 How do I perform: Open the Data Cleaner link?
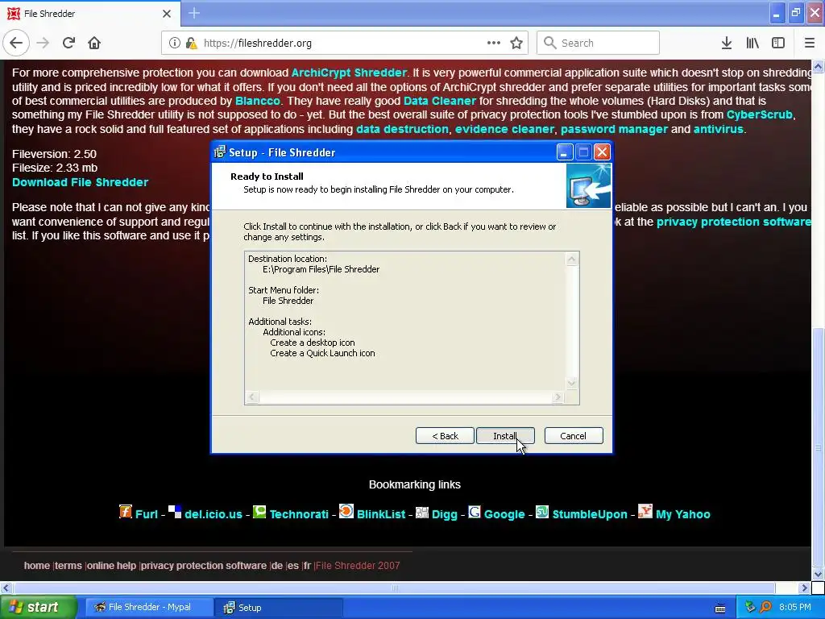click(439, 101)
